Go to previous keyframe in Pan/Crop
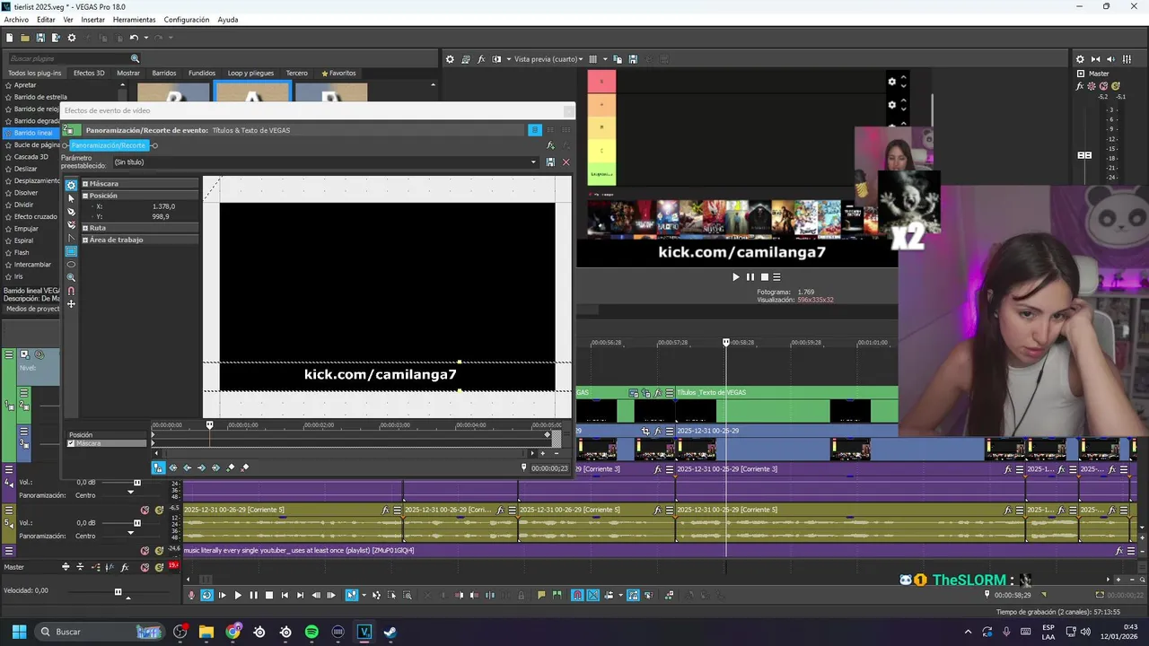 click(x=188, y=467)
